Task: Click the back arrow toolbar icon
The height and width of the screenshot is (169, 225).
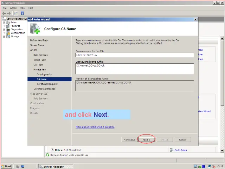Action: coord(4,13)
